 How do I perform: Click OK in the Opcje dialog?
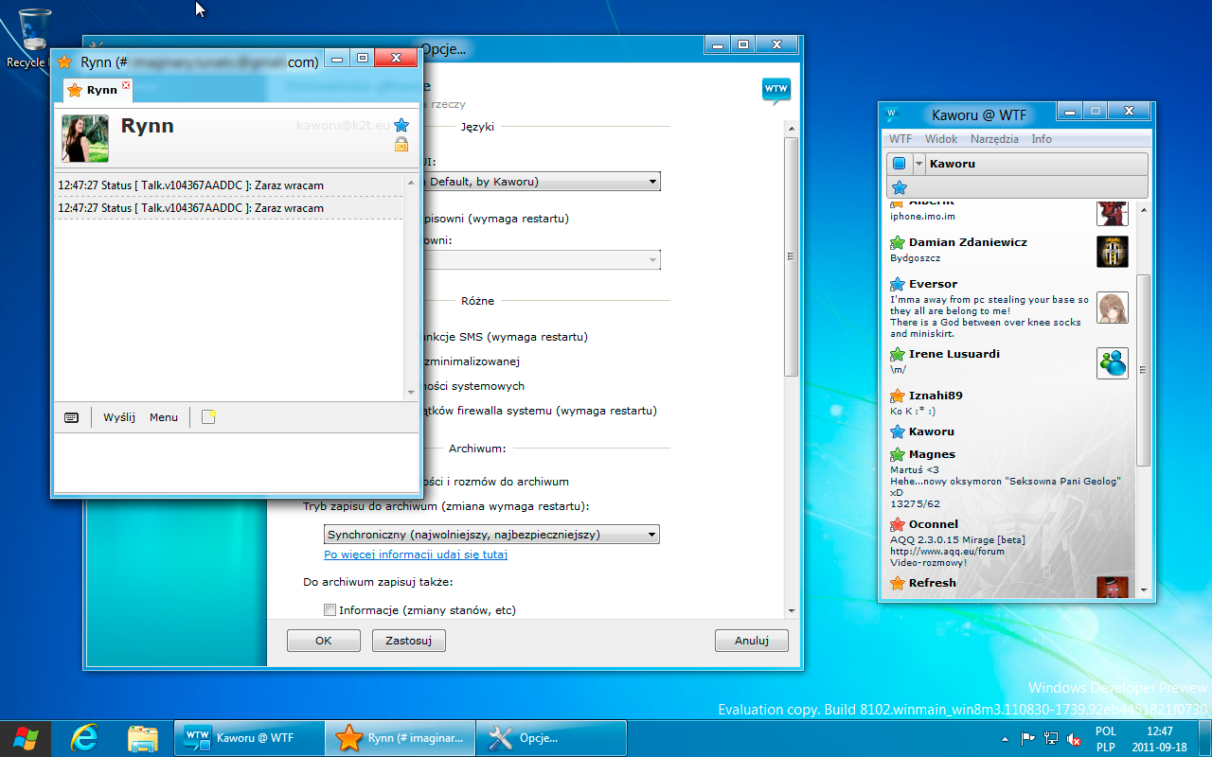(324, 641)
